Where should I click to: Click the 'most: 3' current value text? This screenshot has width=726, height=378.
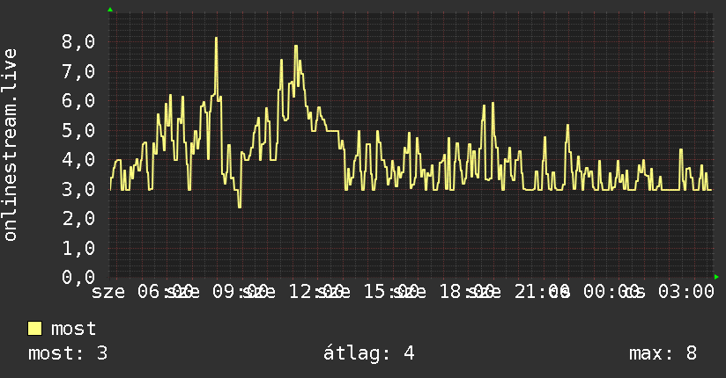click(68, 353)
